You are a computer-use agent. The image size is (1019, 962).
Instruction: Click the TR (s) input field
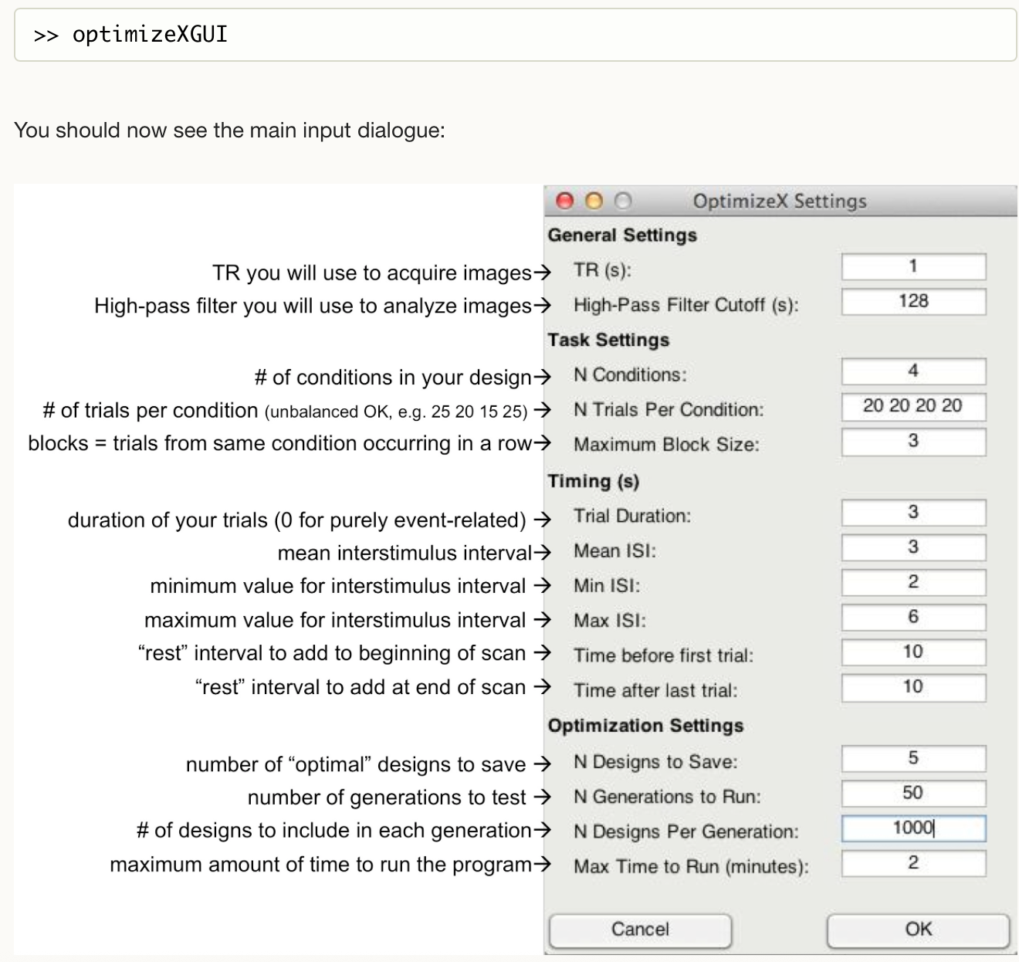tap(913, 267)
